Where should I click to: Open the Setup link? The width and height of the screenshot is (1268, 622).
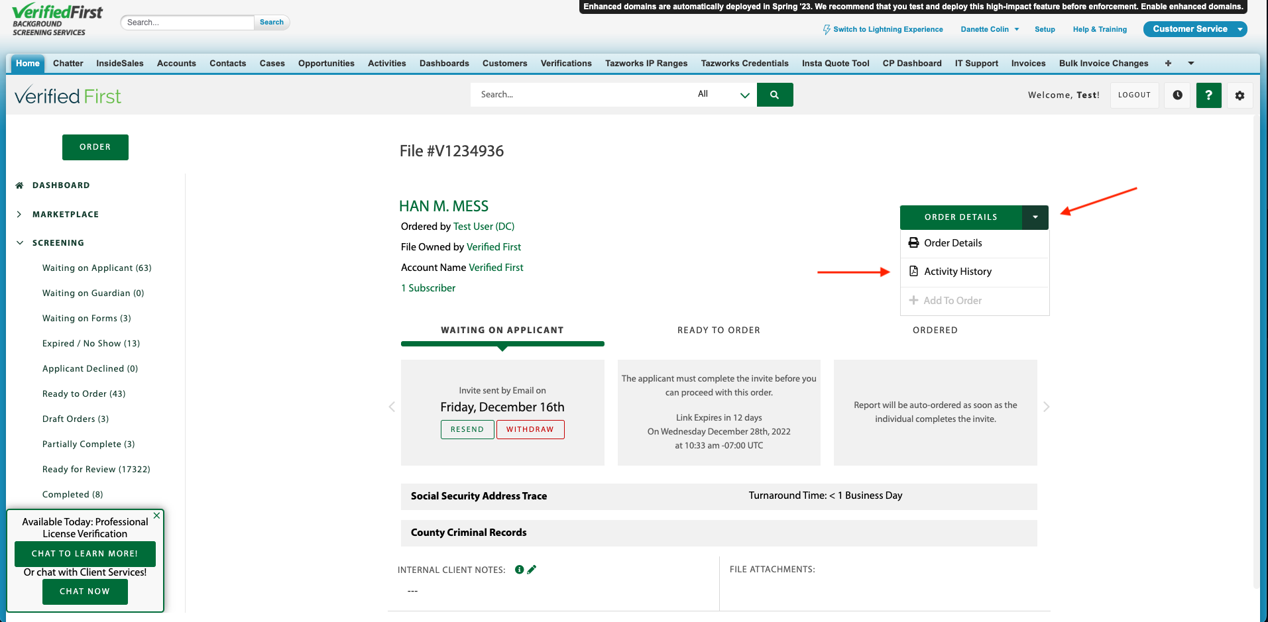coord(1045,29)
